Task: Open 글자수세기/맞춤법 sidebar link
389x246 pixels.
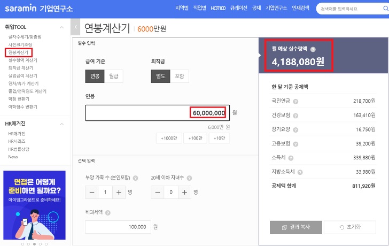Action: [25, 37]
